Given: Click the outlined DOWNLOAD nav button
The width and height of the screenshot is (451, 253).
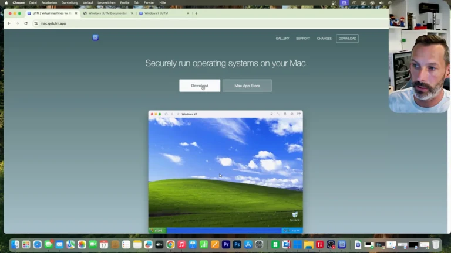Looking at the screenshot, I should coord(347,39).
